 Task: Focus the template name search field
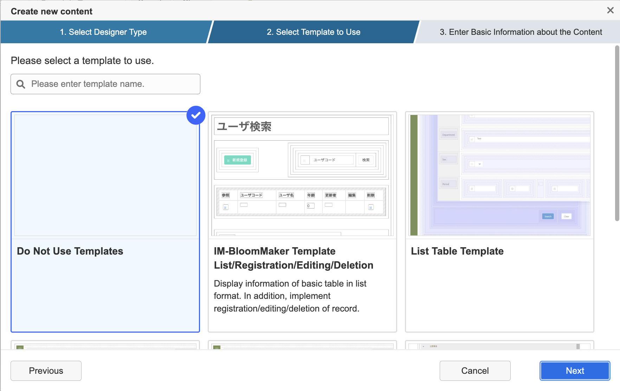coord(112,84)
